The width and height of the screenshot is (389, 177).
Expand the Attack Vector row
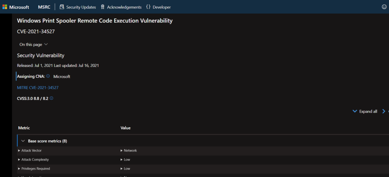19,151
